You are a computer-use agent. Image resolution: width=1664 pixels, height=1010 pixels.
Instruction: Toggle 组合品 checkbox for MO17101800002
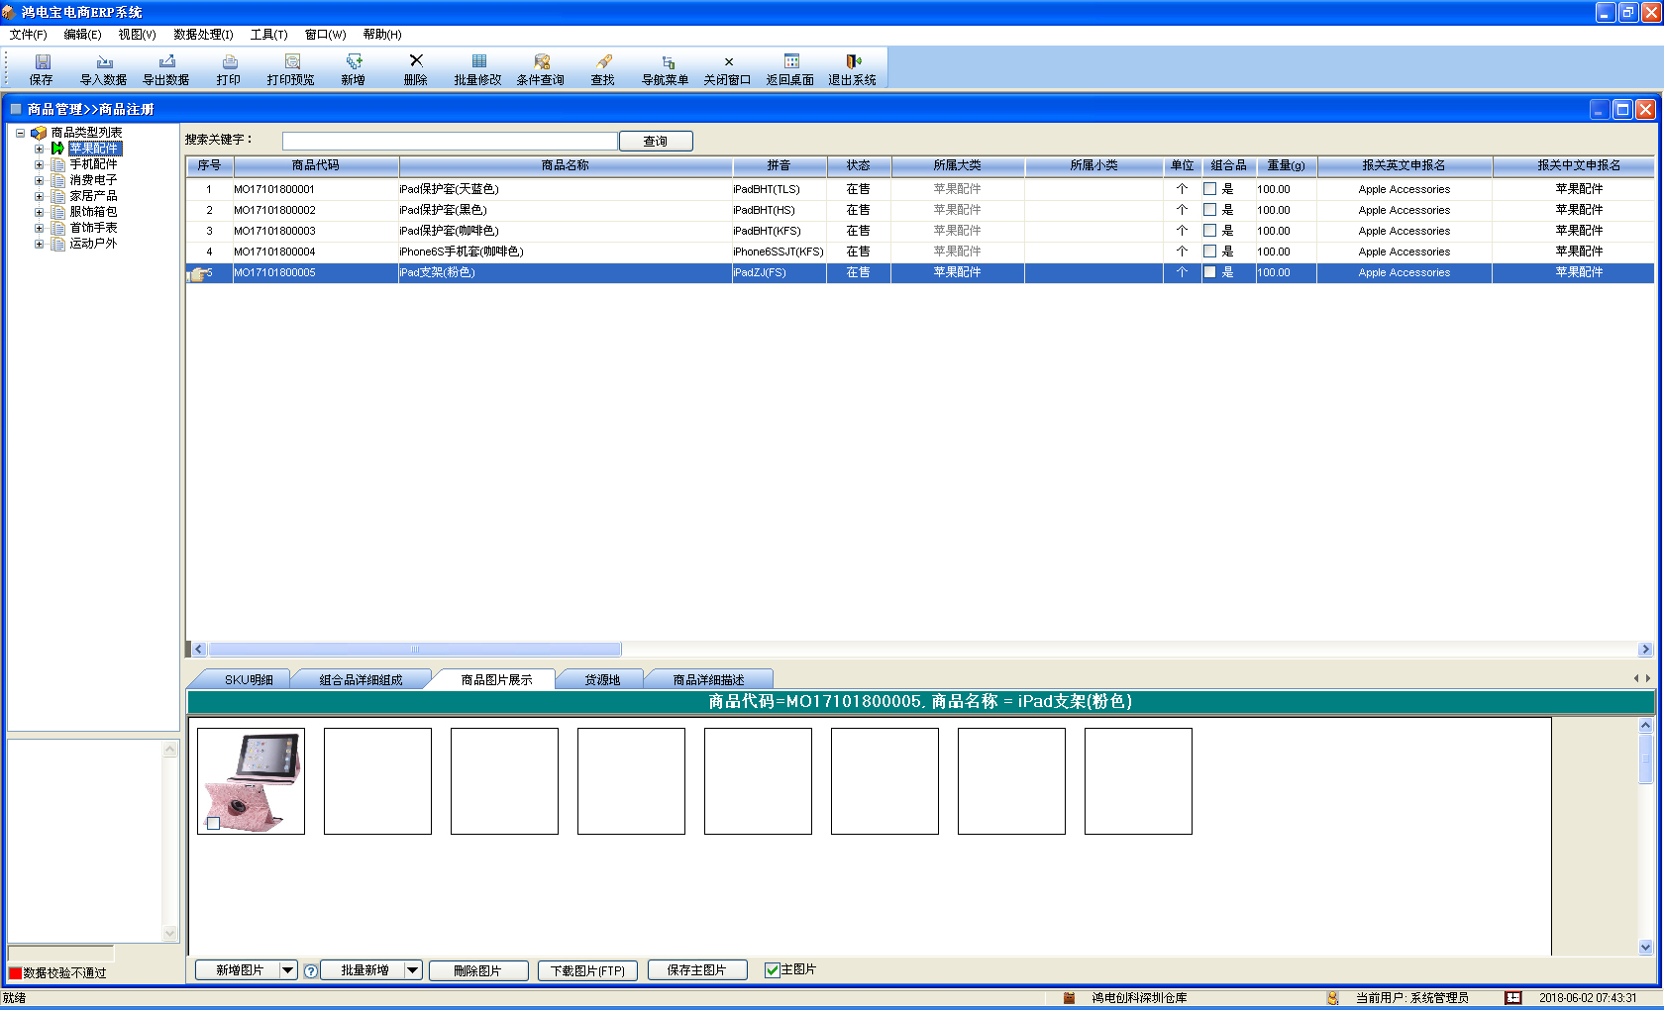coord(1209,210)
